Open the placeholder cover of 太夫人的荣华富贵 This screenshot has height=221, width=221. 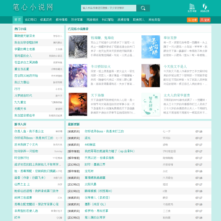(x=151, y=104)
